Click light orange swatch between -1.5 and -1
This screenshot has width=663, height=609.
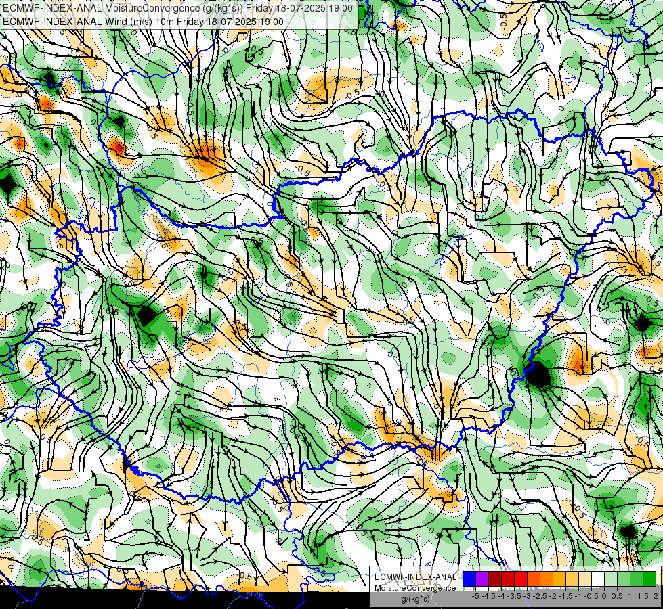click(x=572, y=579)
